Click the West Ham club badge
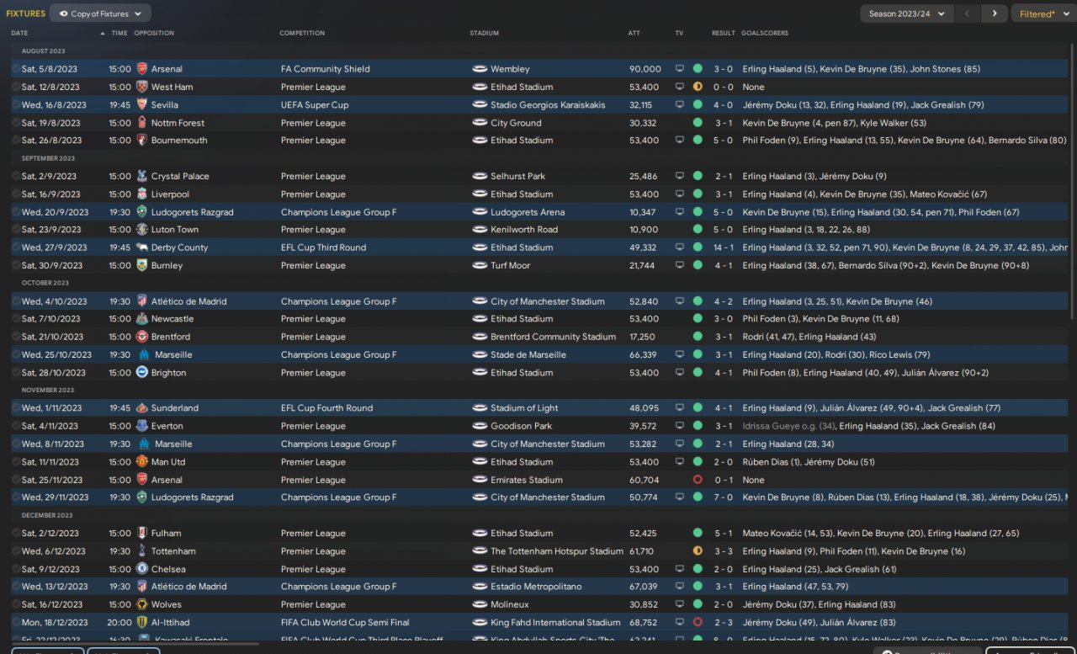This screenshot has height=654, width=1077. [142, 87]
